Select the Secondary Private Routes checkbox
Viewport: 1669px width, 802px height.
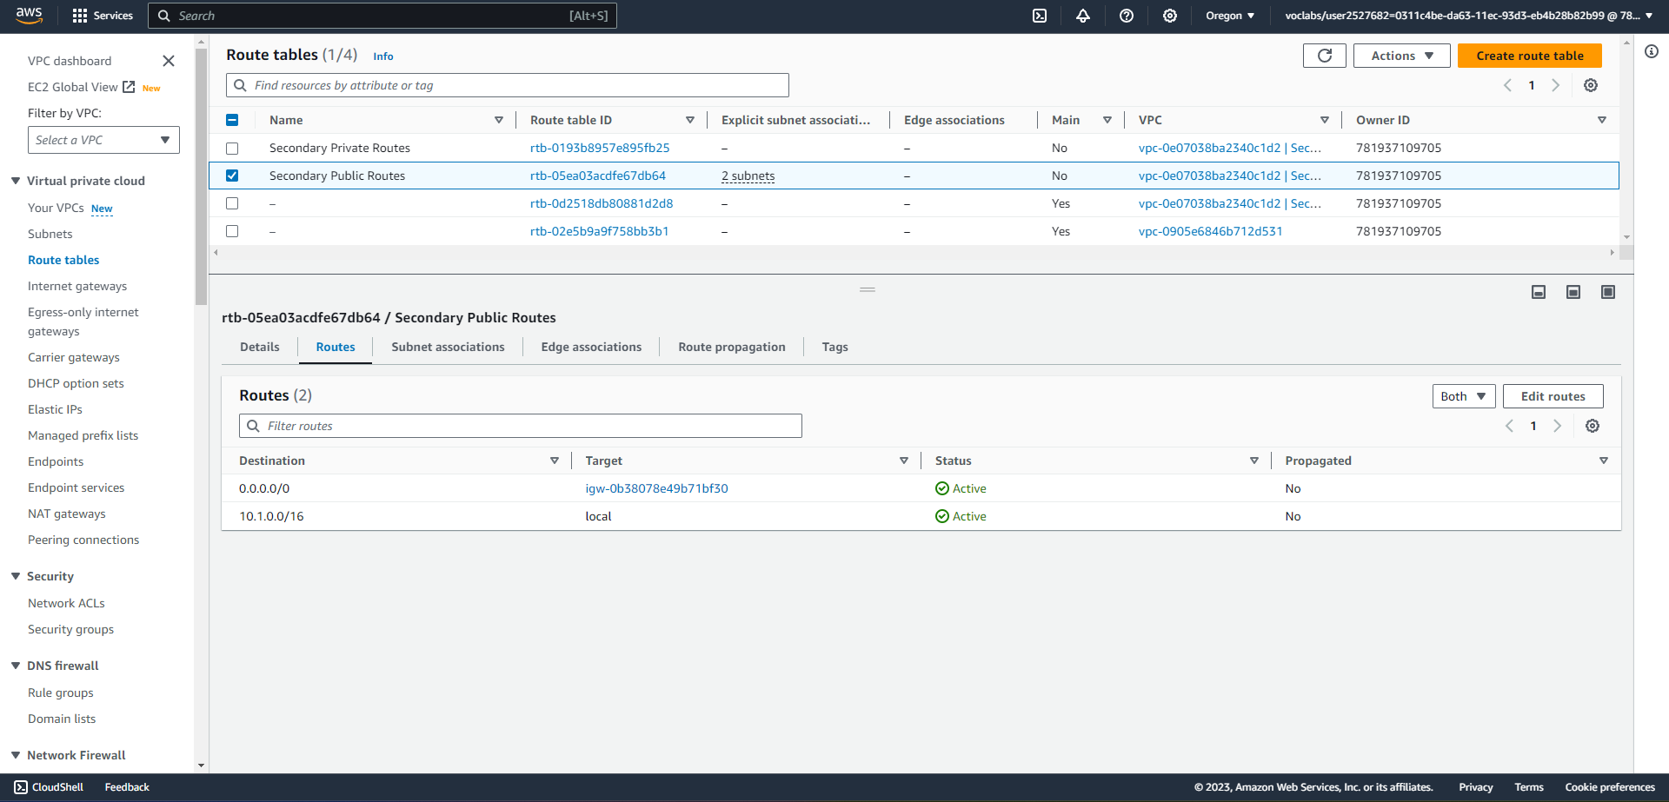click(232, 149)
